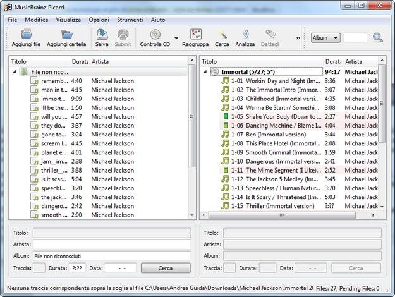This screenshot has width=395, height=297.
Task: Click the left panel vertical scrollbar thumb
Action: point(192,116)
